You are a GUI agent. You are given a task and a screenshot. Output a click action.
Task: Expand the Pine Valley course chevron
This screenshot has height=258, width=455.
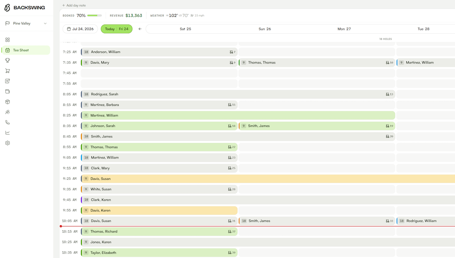45,23
